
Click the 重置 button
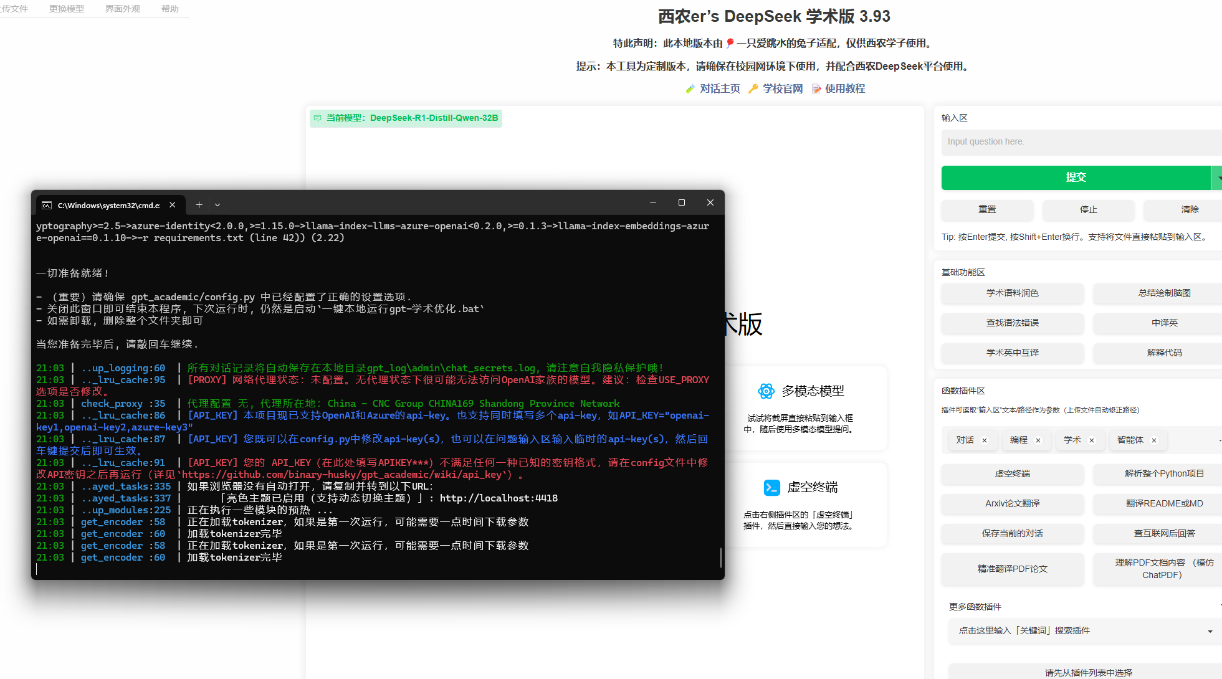click(987, 210)
